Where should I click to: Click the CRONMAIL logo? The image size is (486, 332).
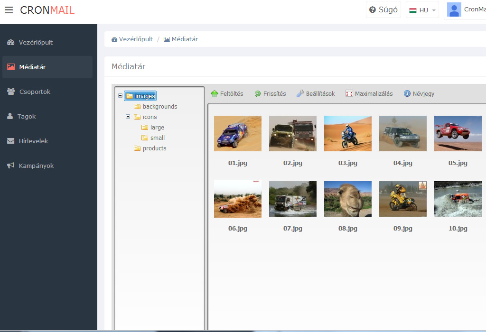[x=47, y=10]
